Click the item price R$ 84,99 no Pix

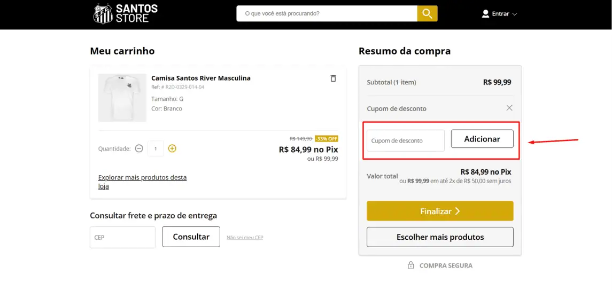308,150
